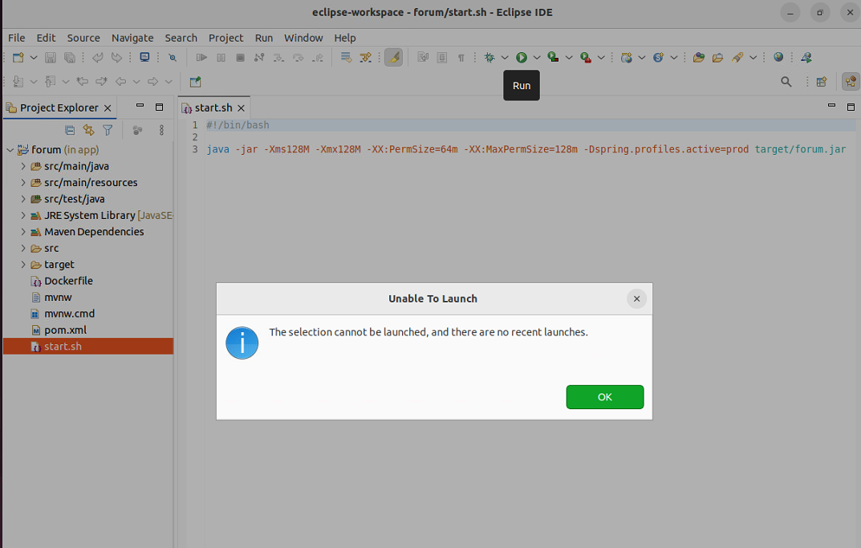Click the Step Over icon
This screenshot has width=861, height=548.
click(x=298, y=57)
